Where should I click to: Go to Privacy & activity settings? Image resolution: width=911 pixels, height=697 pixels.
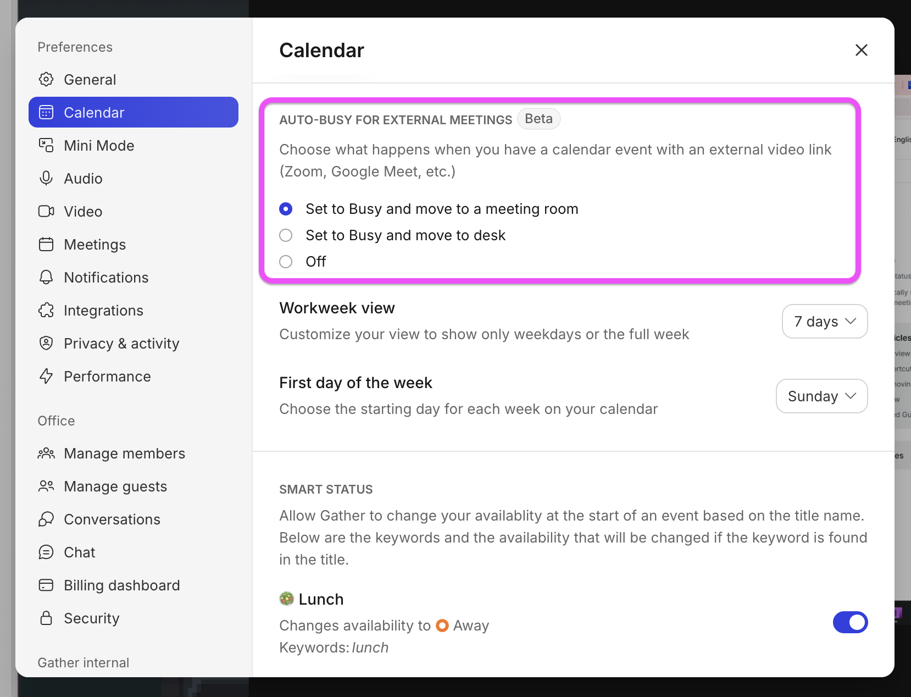[x=121, y=344]
